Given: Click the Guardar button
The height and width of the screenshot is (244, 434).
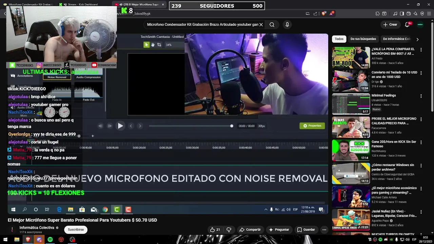Looking at the screenshot, I should (306, 229).
